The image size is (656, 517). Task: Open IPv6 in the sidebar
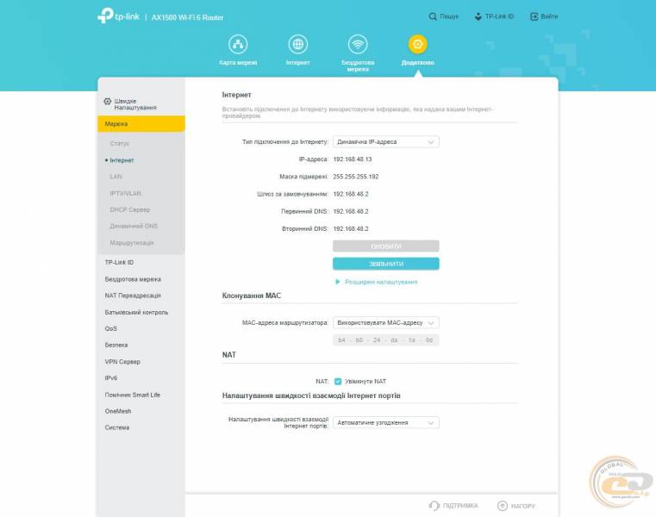(111, 377)
